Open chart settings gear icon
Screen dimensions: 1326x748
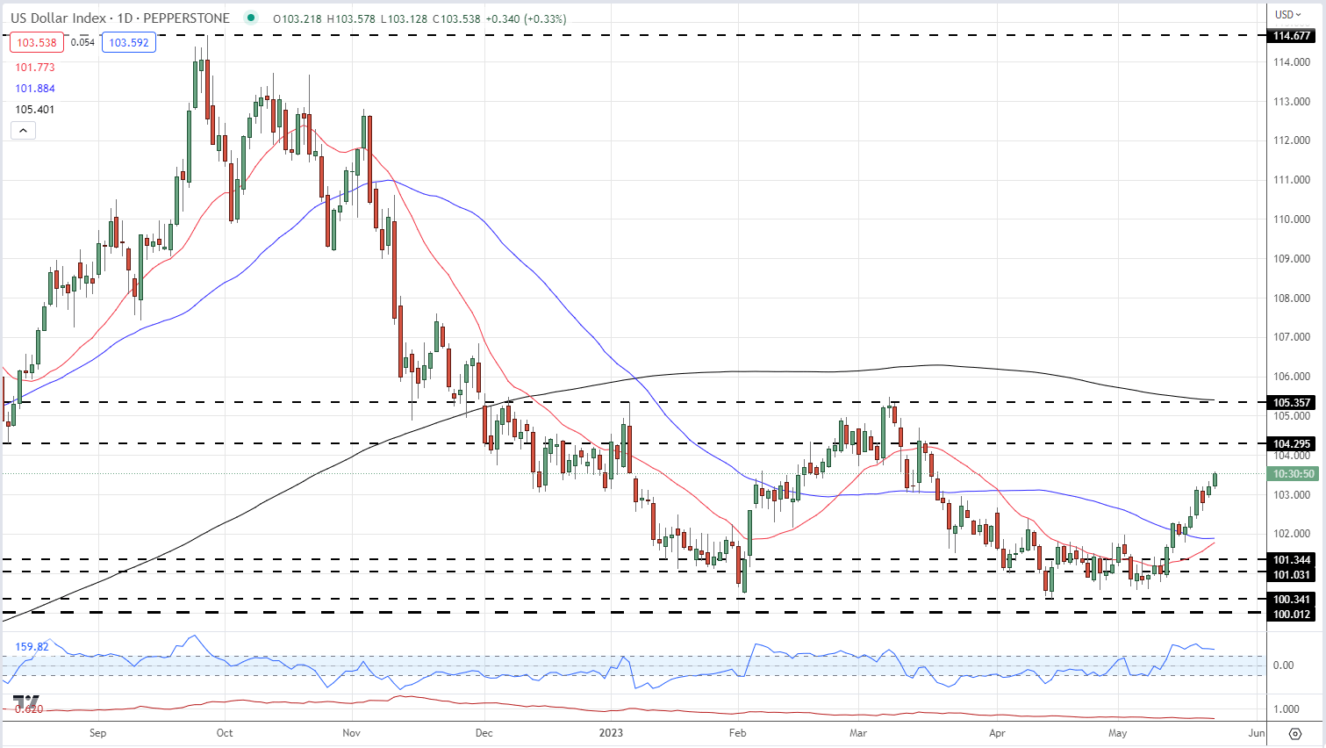pos(1294,734)
